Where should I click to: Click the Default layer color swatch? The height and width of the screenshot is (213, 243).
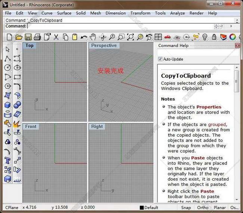(x=141, y=207)
